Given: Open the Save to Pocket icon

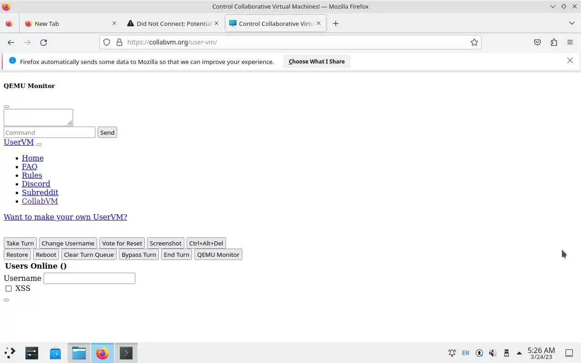Looking at the screenshot, I should 537,42.
